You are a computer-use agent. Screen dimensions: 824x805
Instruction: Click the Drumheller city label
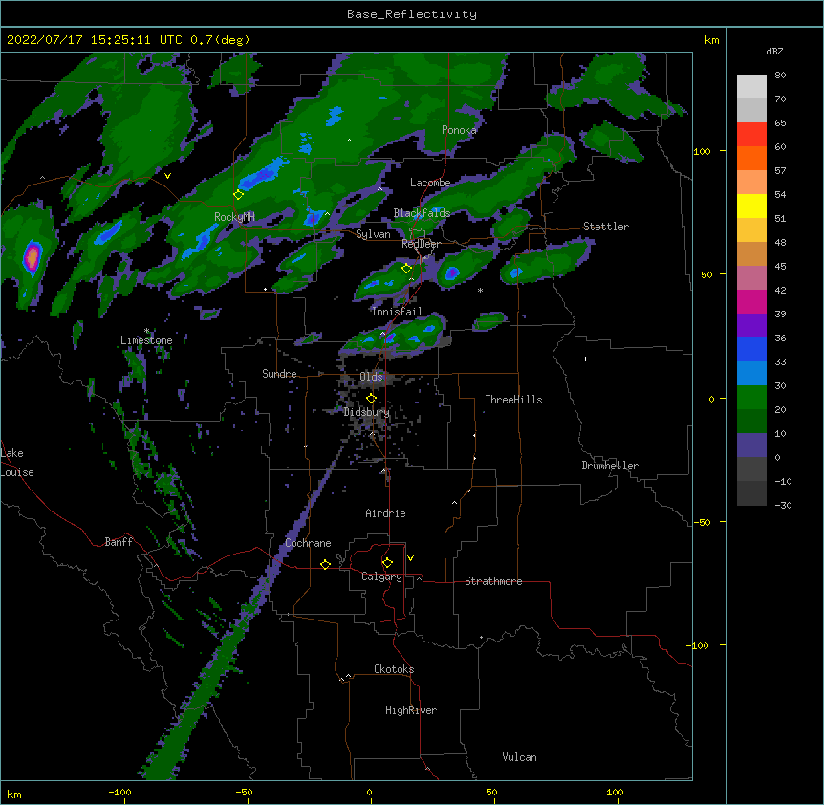[610, 466]
